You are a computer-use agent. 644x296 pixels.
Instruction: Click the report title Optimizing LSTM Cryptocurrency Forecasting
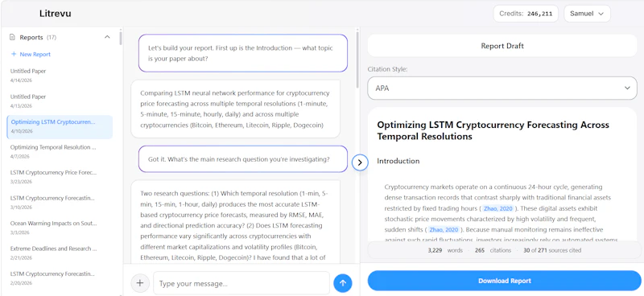[493, 130]
